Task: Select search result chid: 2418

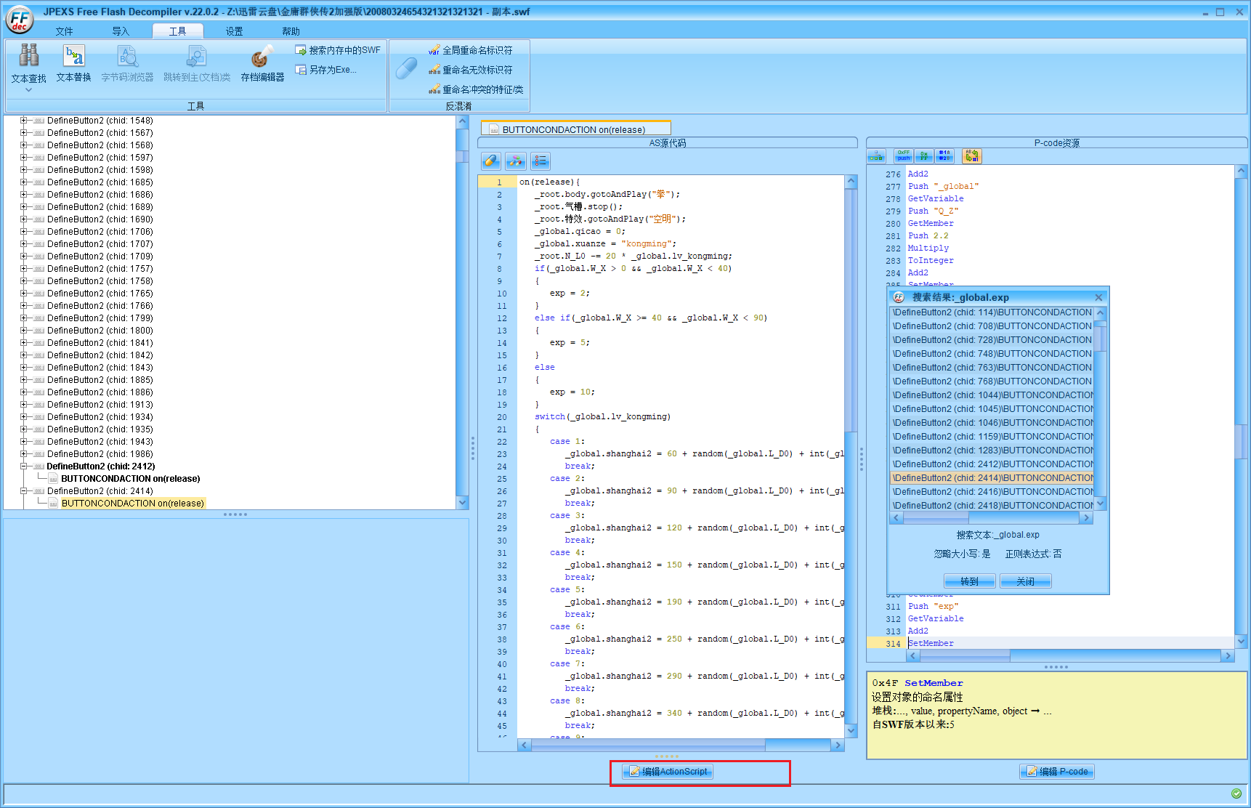Action: (x=992, y=506)
